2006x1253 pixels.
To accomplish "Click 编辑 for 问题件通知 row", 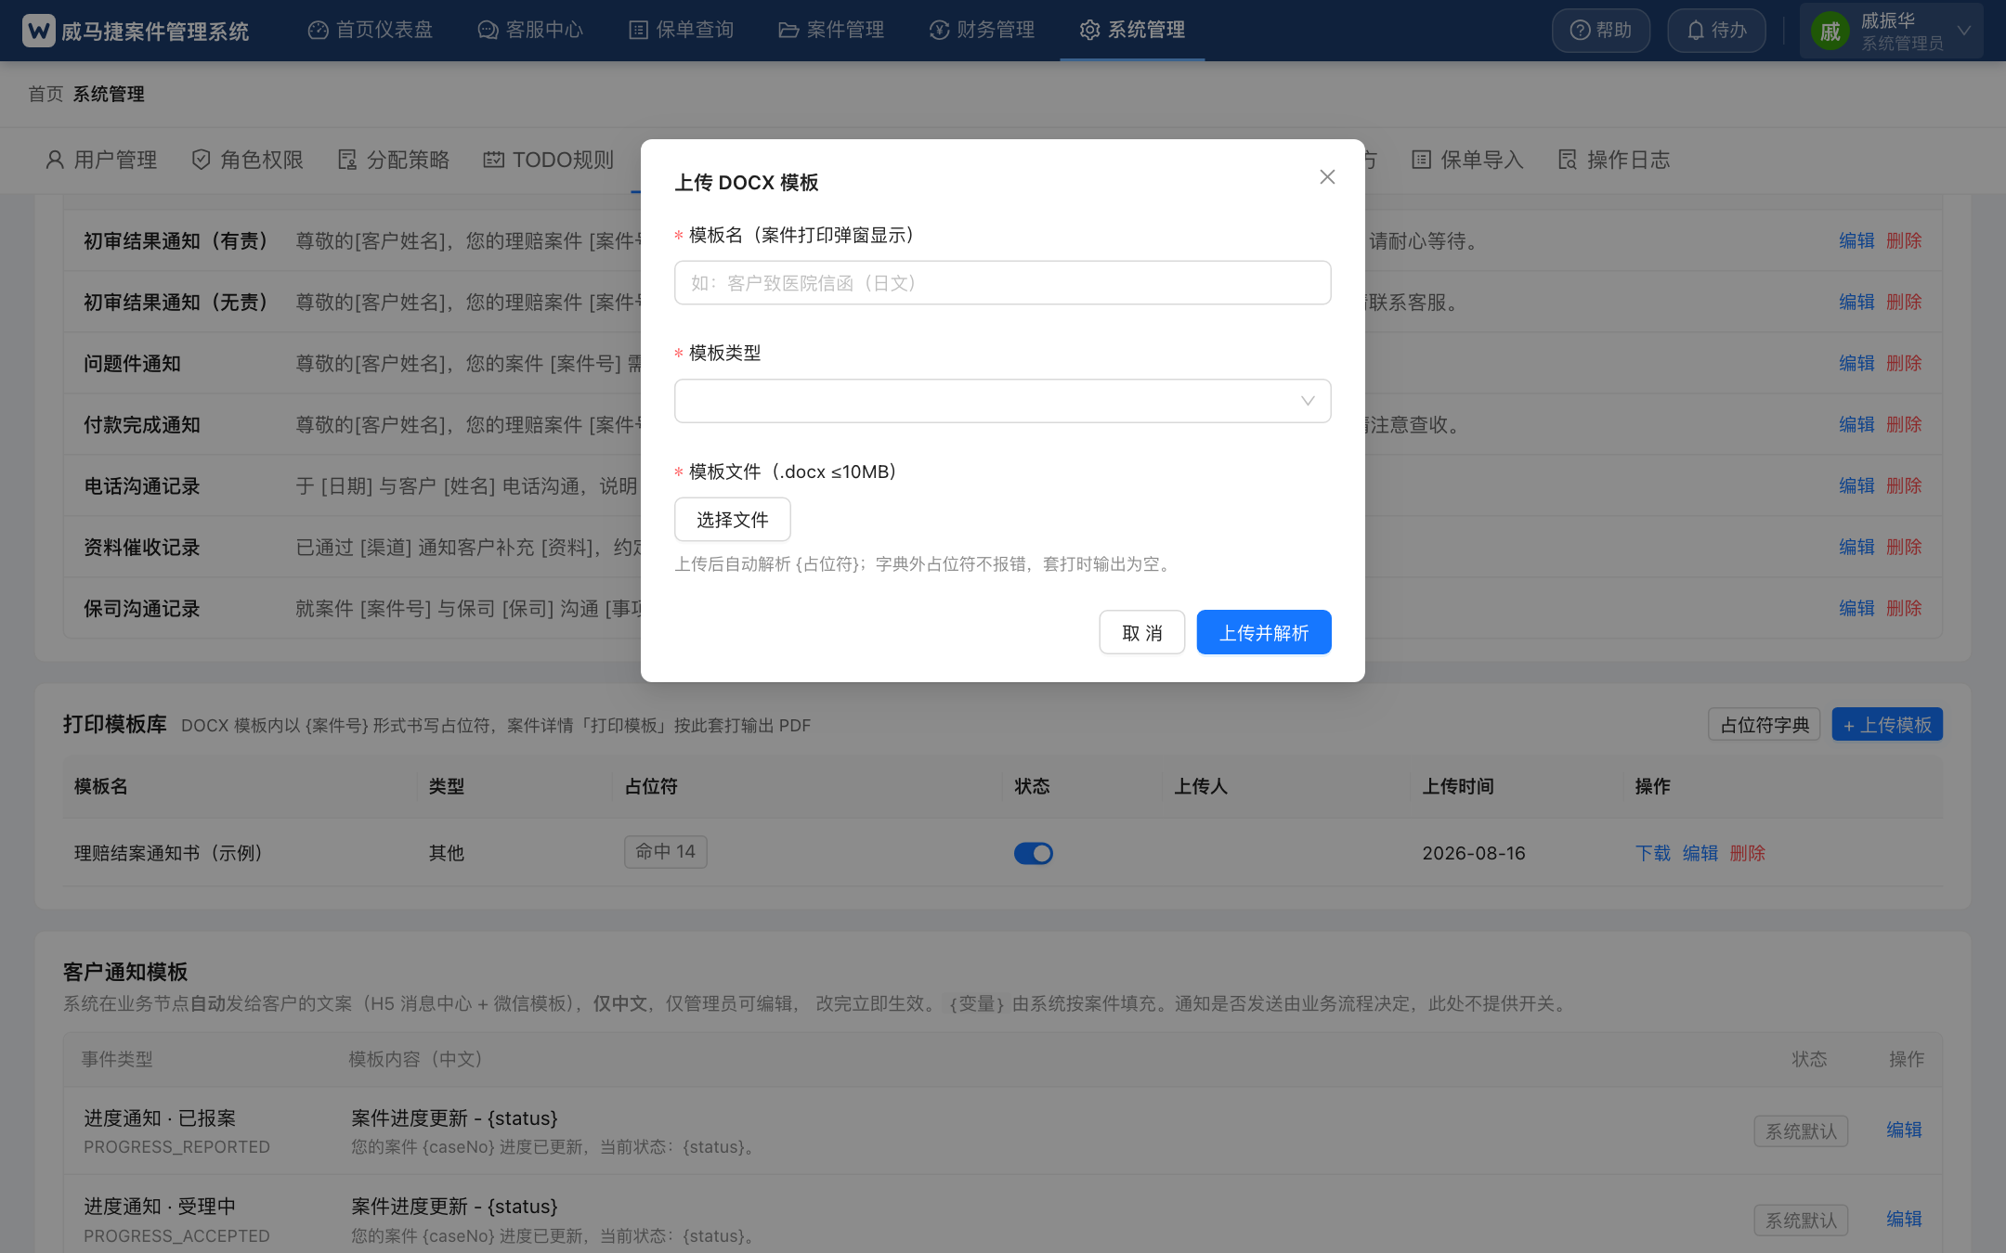I will pyautogui.click(x=1856, y=363).
